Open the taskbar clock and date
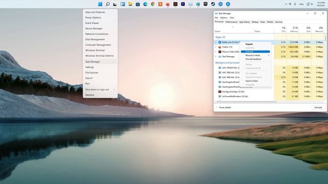The height and width of the screenshot is (184, 328). [x=320, y=4]
